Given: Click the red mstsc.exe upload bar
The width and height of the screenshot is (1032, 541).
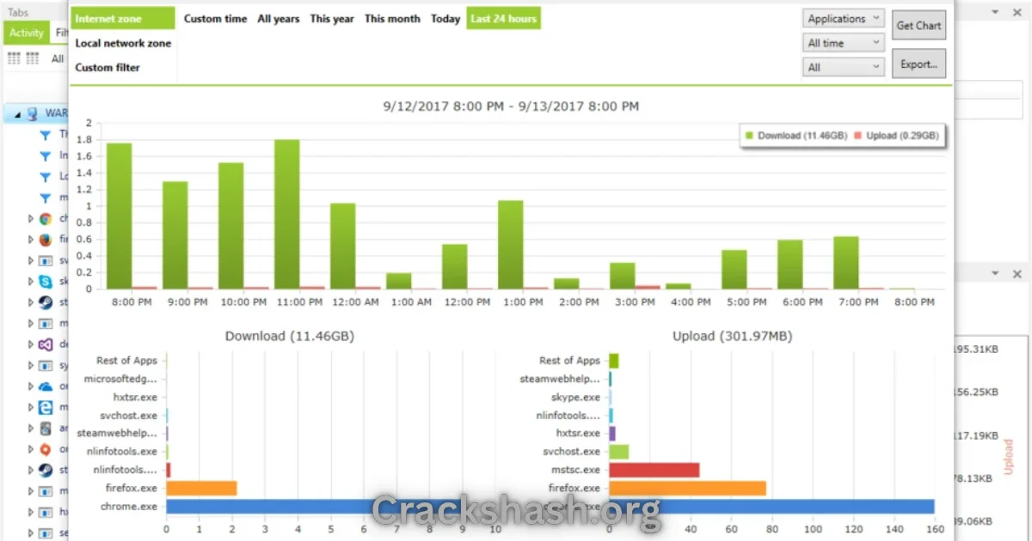Looking at the screenshot, I should click(654, 470).
